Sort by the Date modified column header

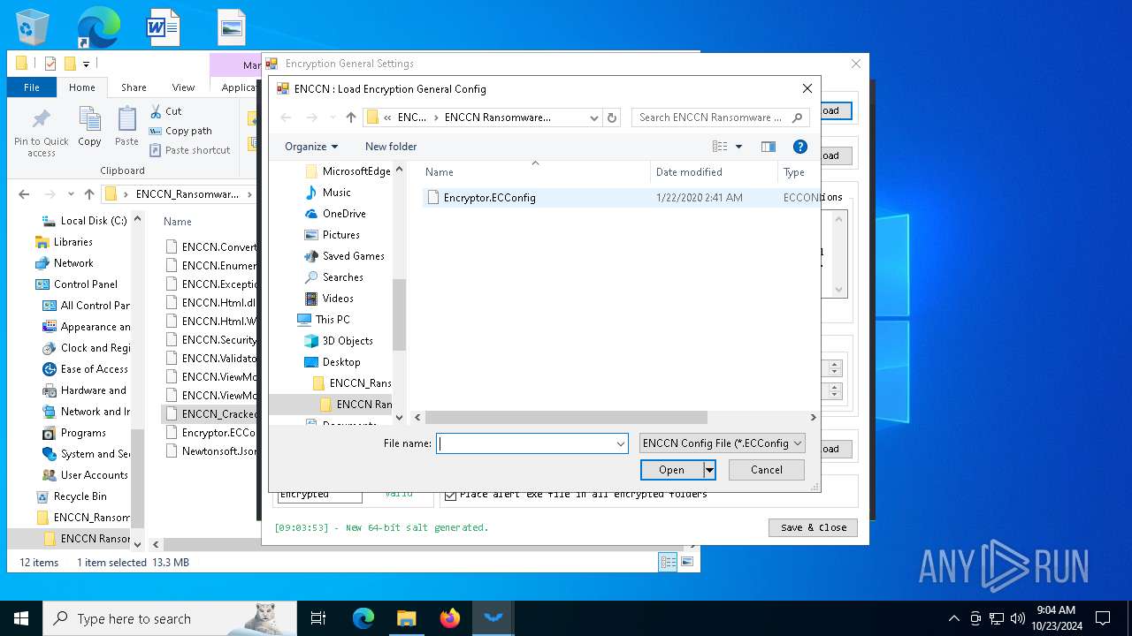[714, 172]
